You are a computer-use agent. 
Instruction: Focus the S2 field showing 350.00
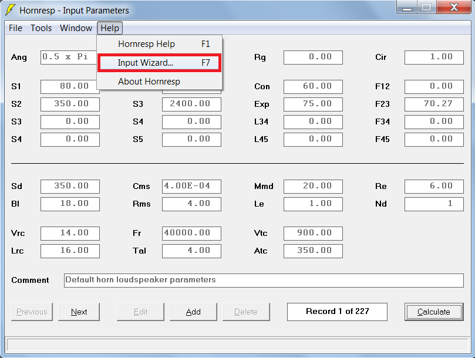[70, 104]
